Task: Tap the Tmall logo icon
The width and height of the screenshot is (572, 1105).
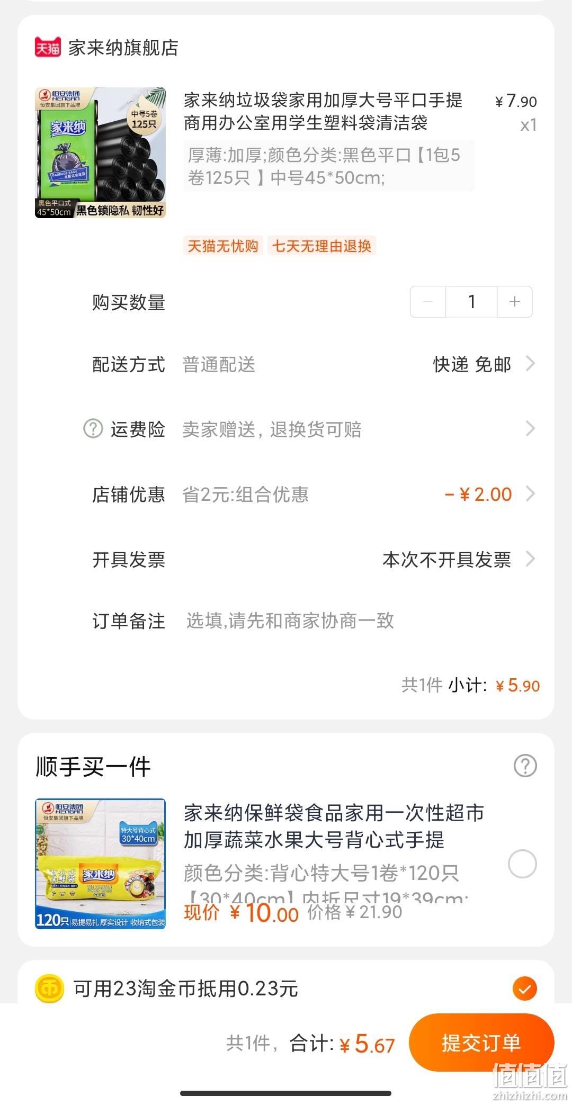Action: coord(48,48)
